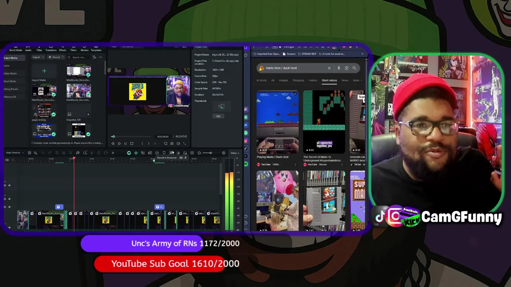Screen dimensions: 511x287
Task: Click the preview volume speaker icon
Action: pos(178,143)
